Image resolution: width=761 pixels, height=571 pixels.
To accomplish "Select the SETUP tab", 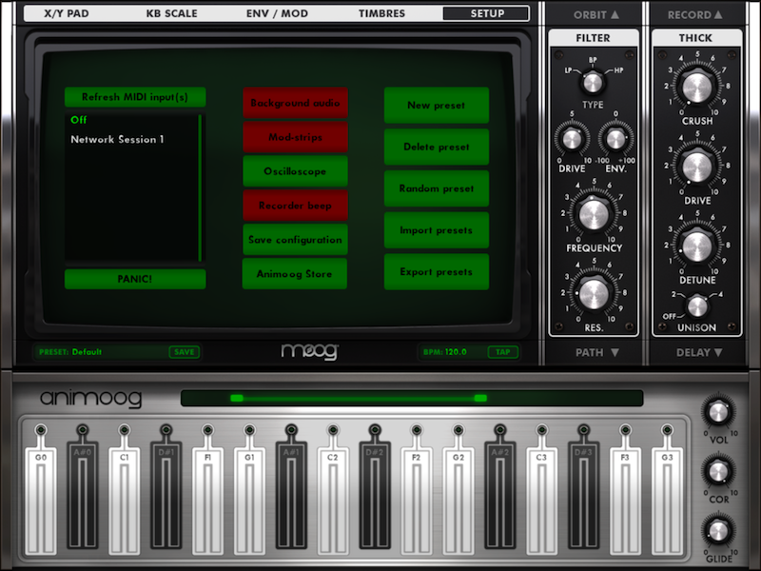I will (486, 13).
